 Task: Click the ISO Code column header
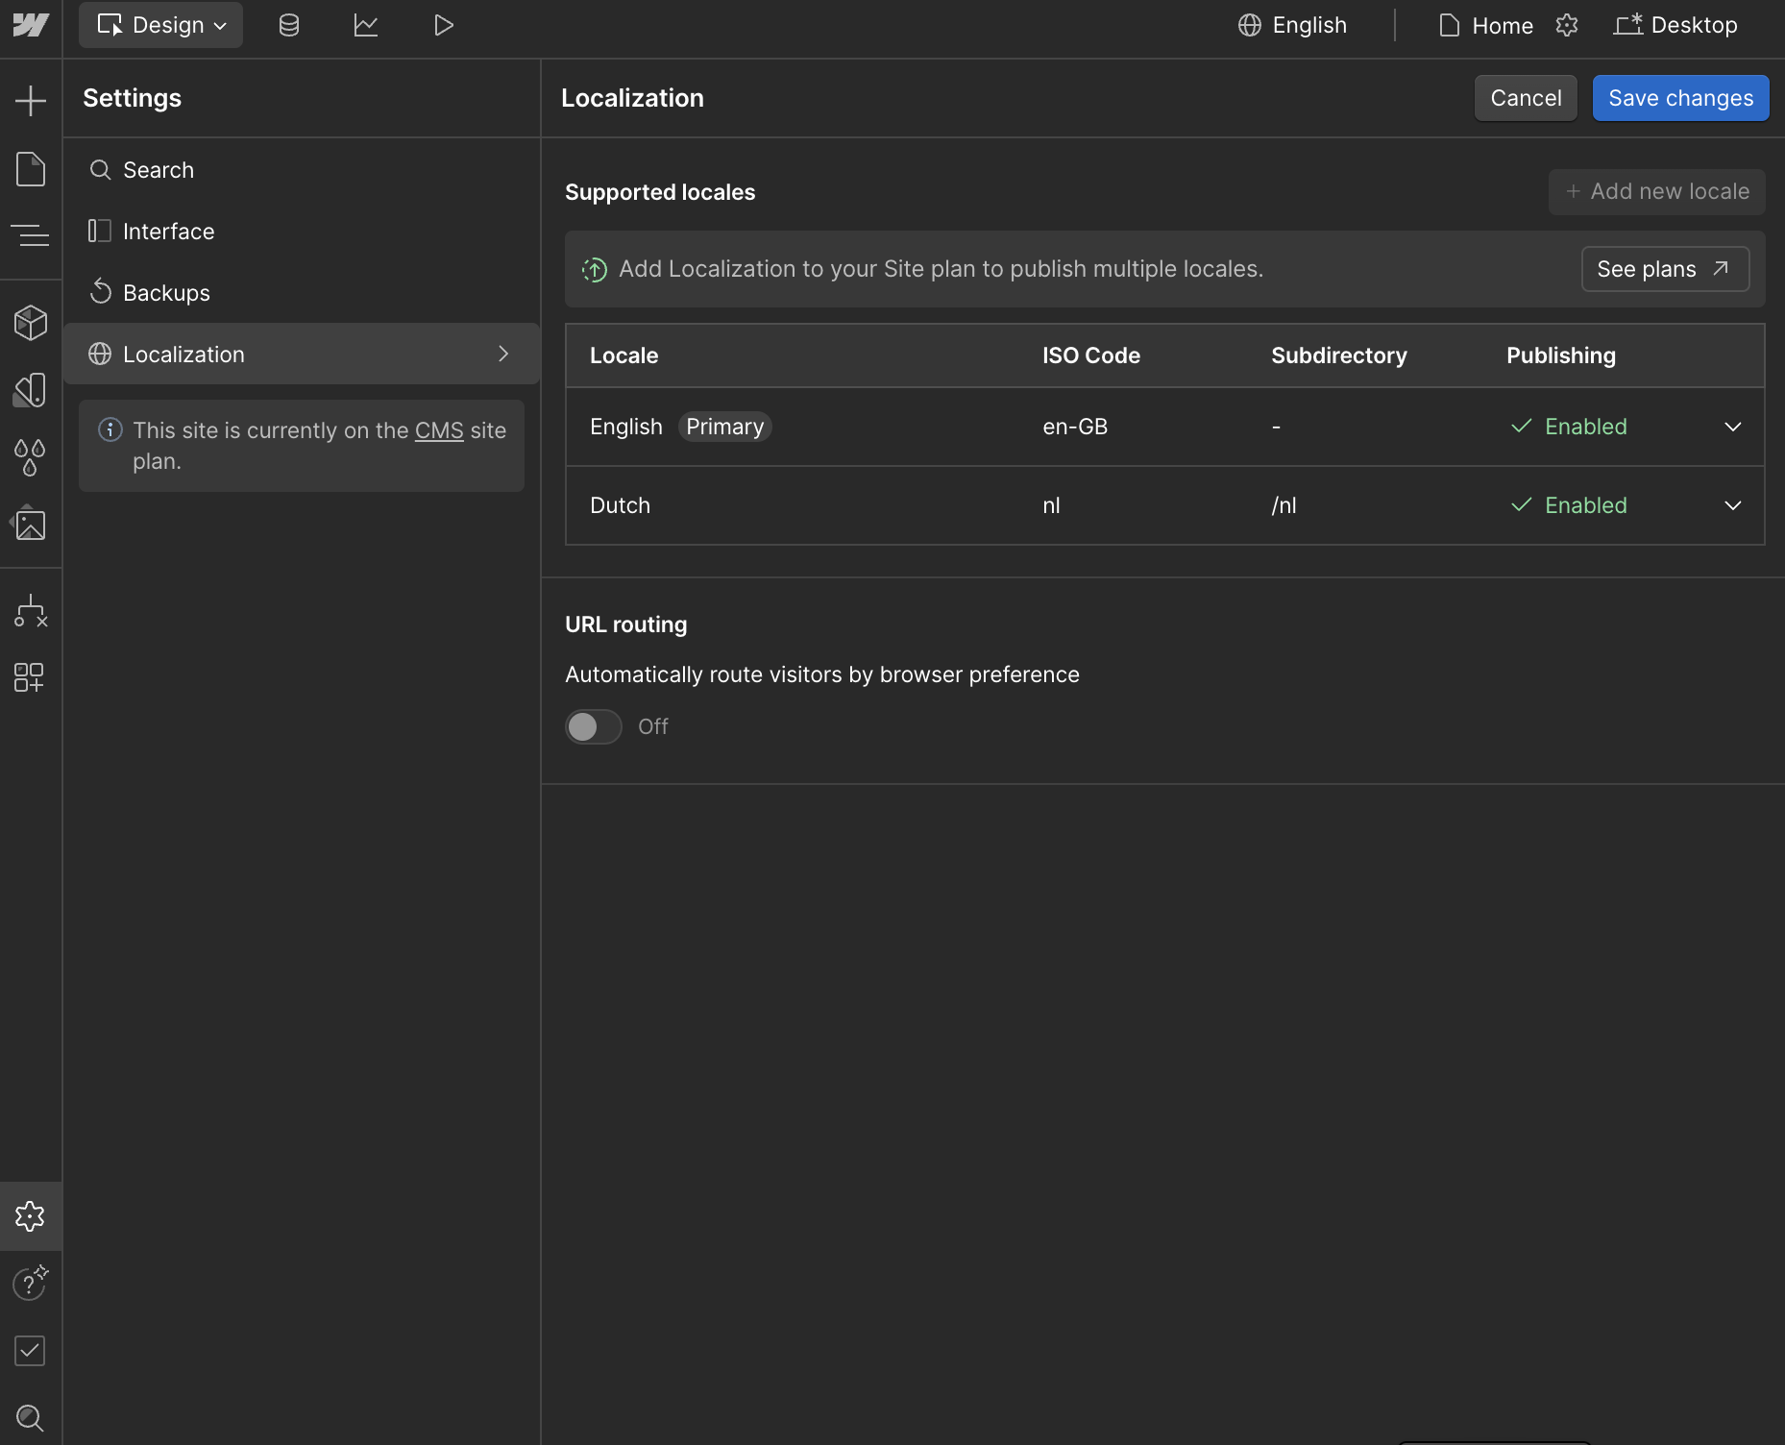pyautogui.click(x=1090, y=355)
